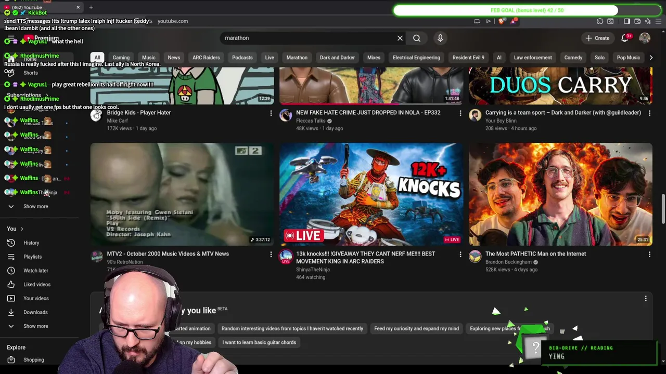The height and width of the screenshot is (374, 666).
Task: Advance the filter chips with right arrow
Action: [651, 58]
